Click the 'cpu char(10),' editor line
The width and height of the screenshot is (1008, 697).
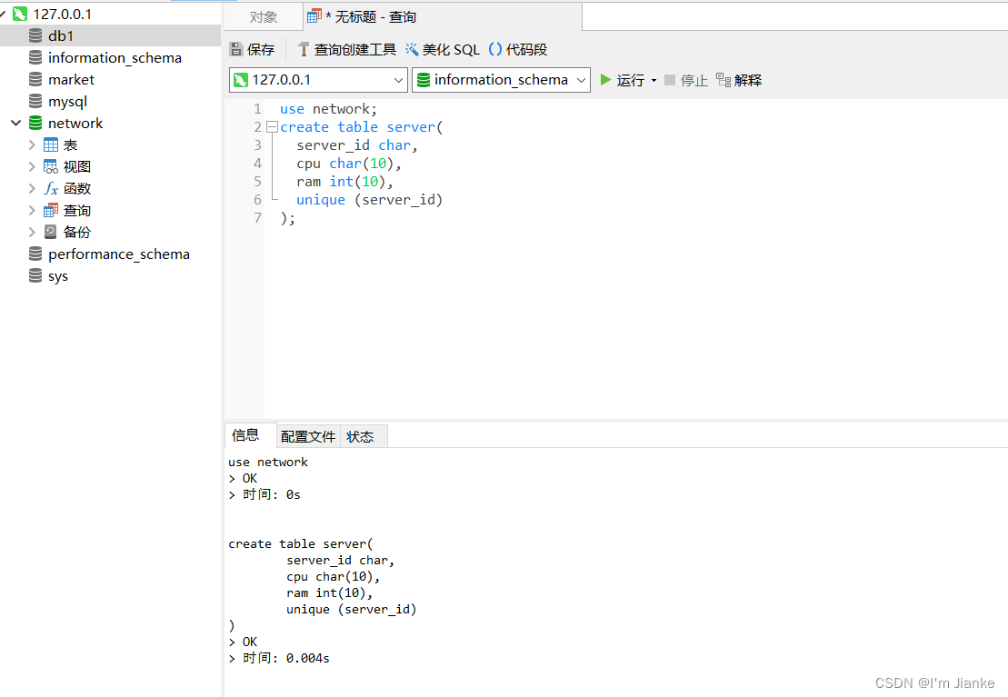coord(349,164)
